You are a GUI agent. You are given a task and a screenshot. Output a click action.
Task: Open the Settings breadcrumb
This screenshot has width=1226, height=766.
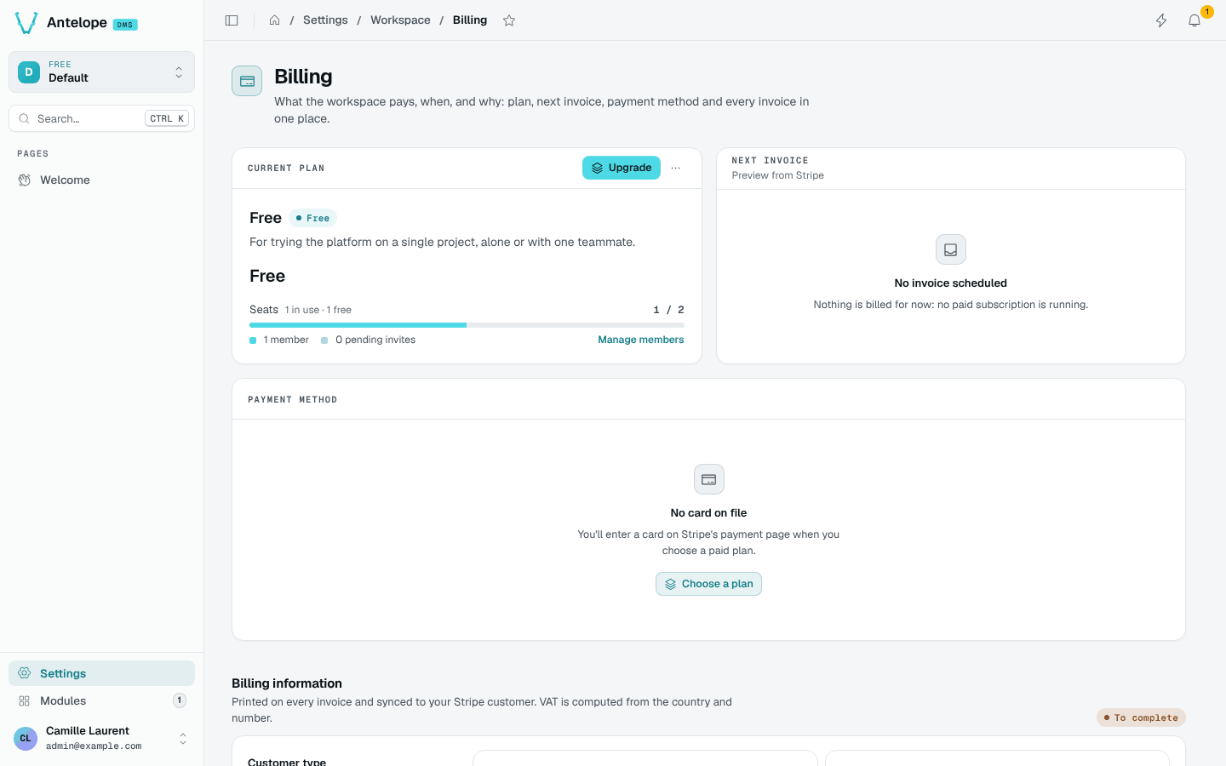point(325,20)
